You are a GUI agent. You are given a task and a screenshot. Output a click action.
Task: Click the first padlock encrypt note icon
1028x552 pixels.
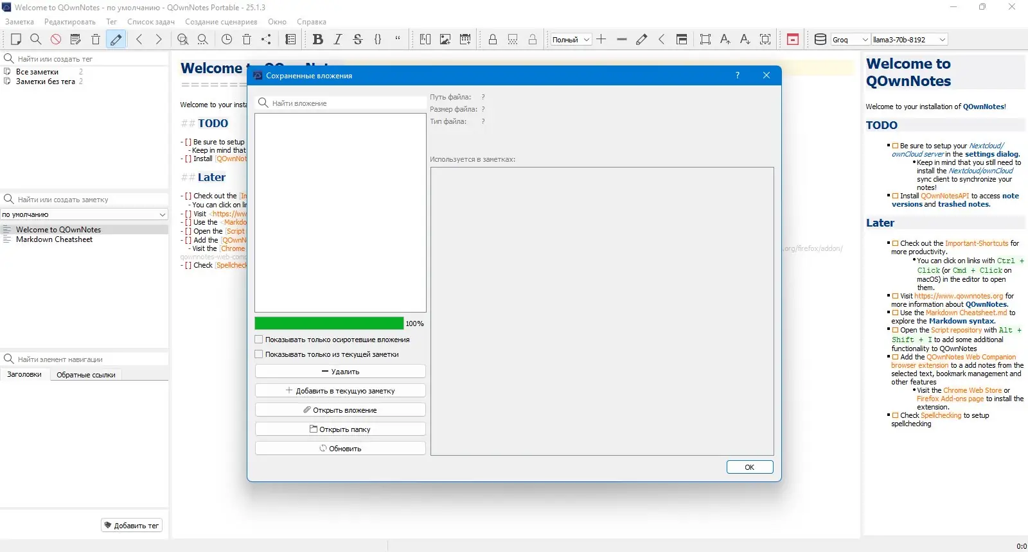coord(493,39)
